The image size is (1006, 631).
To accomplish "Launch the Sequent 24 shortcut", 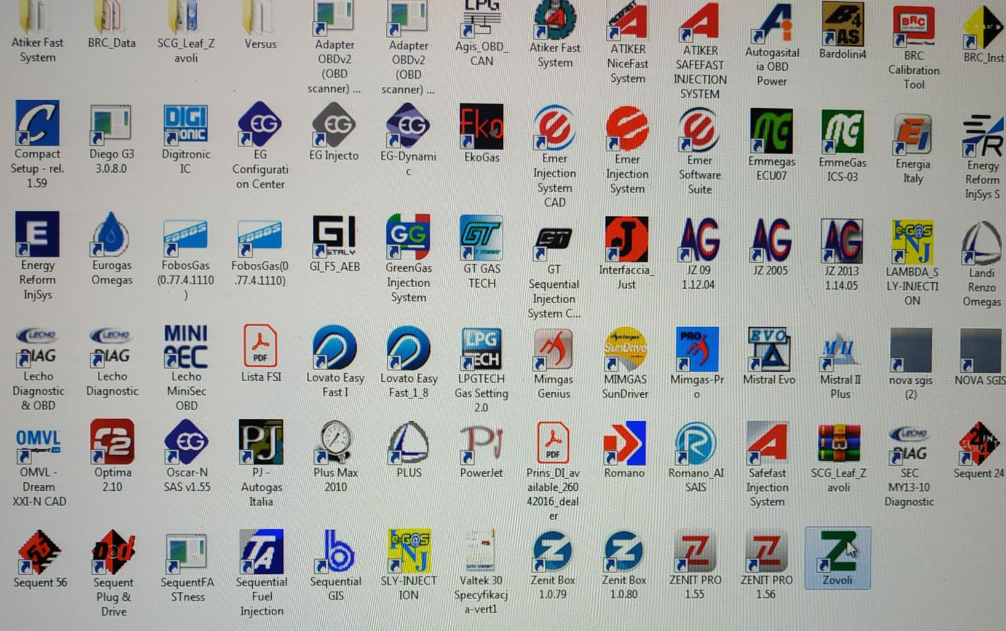I will coord(979,451).
